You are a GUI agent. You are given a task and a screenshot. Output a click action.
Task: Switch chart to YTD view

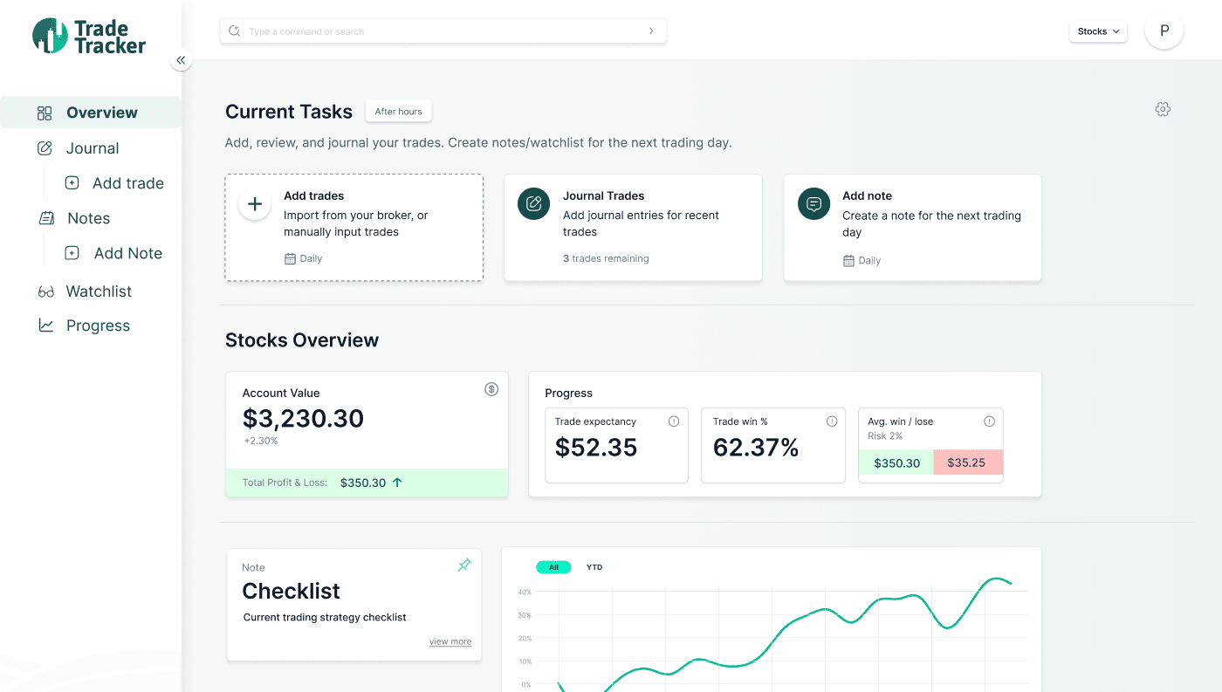coord(594,567)
